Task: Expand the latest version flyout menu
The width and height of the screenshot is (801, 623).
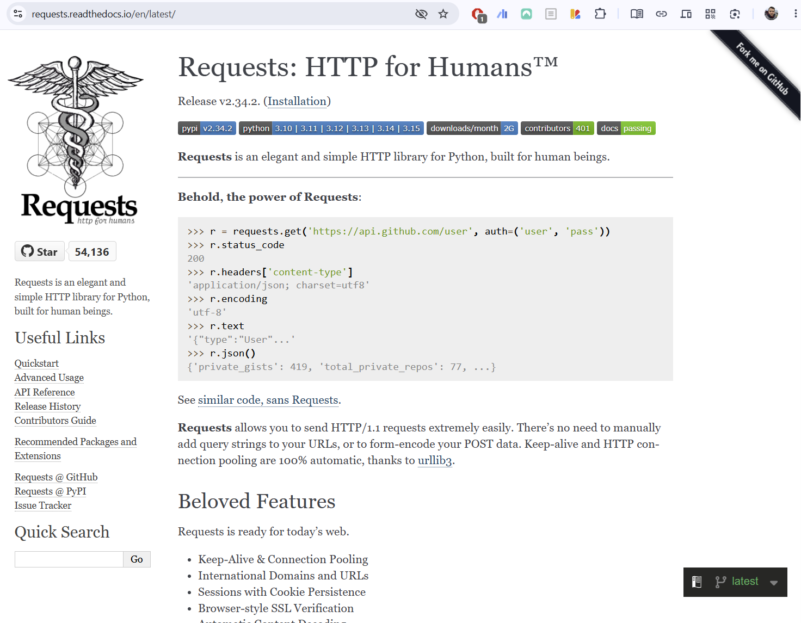Action: coord(735,582)
